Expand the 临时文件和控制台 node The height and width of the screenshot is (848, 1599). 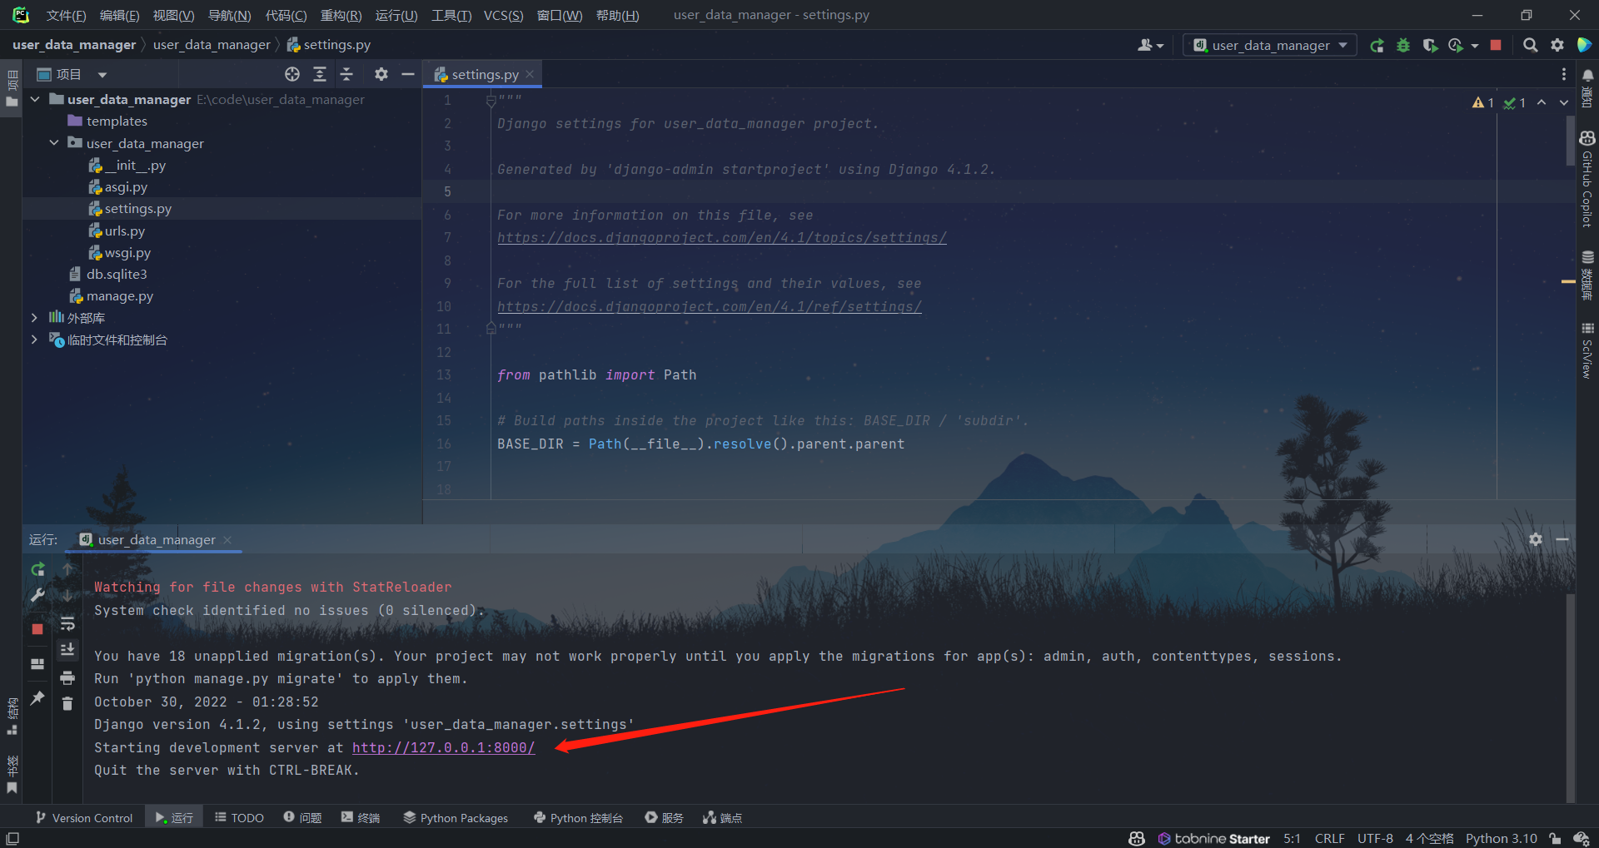point(34,340)
